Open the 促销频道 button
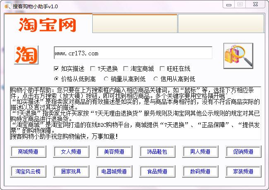269x190 pixels. tap(243, 152)
